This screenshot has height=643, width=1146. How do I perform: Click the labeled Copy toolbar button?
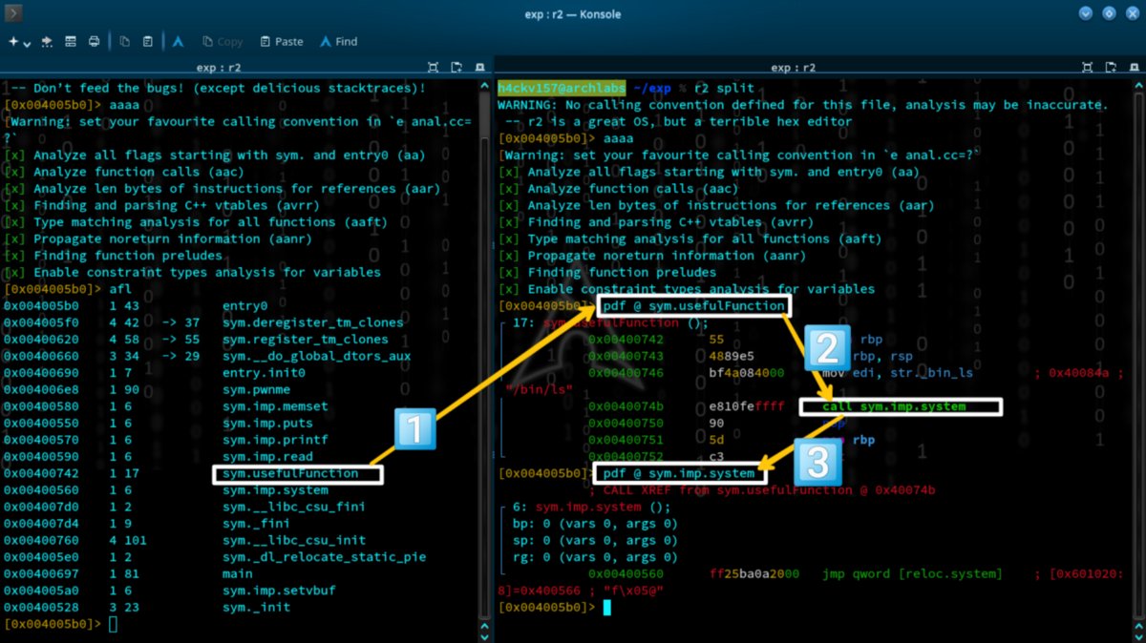click(222, 42)
